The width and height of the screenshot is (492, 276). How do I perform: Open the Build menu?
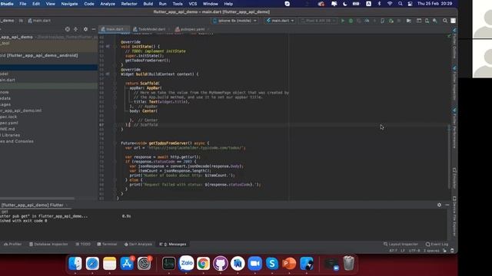148,4
